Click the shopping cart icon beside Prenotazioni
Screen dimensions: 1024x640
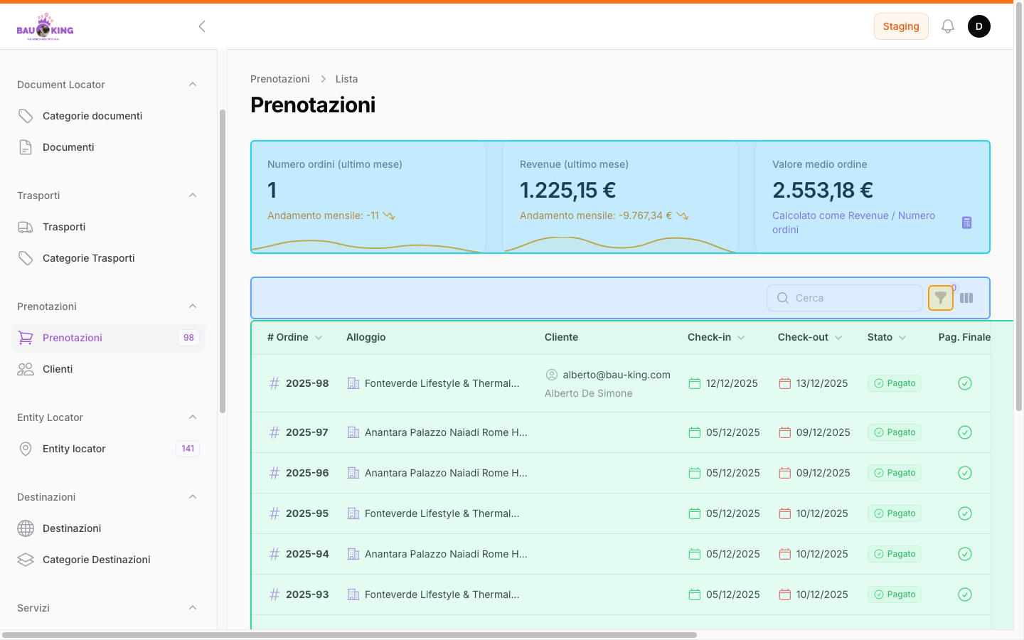[x=26, y=338]
